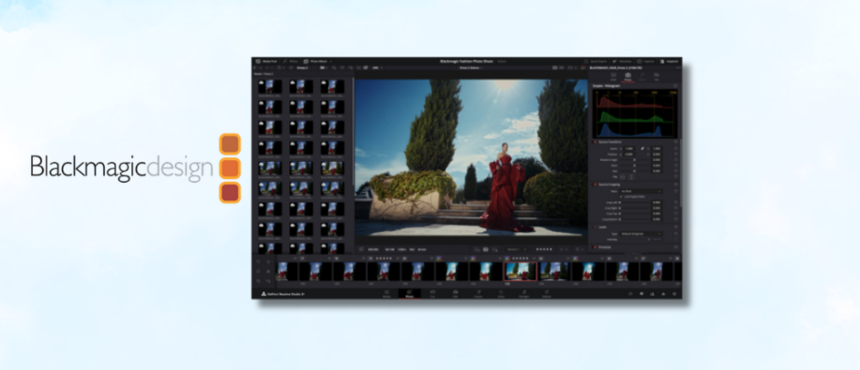Go to the Fusion page tab
The height and width of the screenshot is (370, 860).
click(x=478, y=293)
